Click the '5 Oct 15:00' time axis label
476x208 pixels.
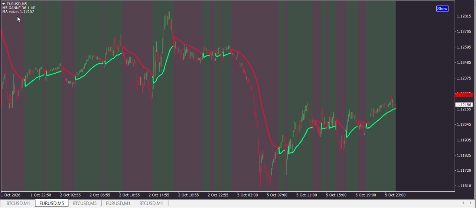point(336,195)
